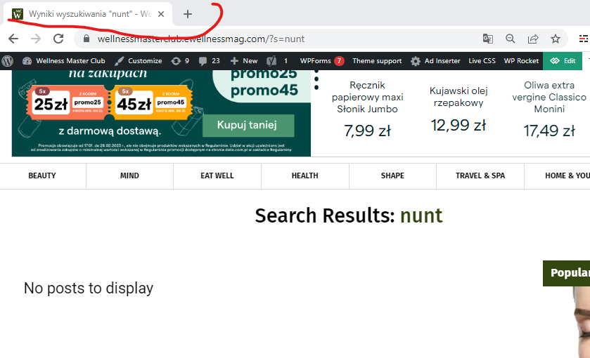Viewport: 590px width, 358px height.
Task: Click the browser forward arrow
Action: pyautogui.click(x=36, y=39)
